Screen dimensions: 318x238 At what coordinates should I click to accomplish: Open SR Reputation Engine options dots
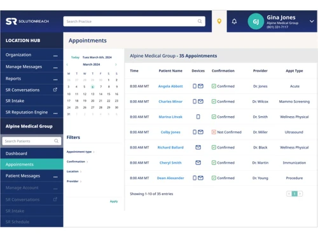pos(55,113)
